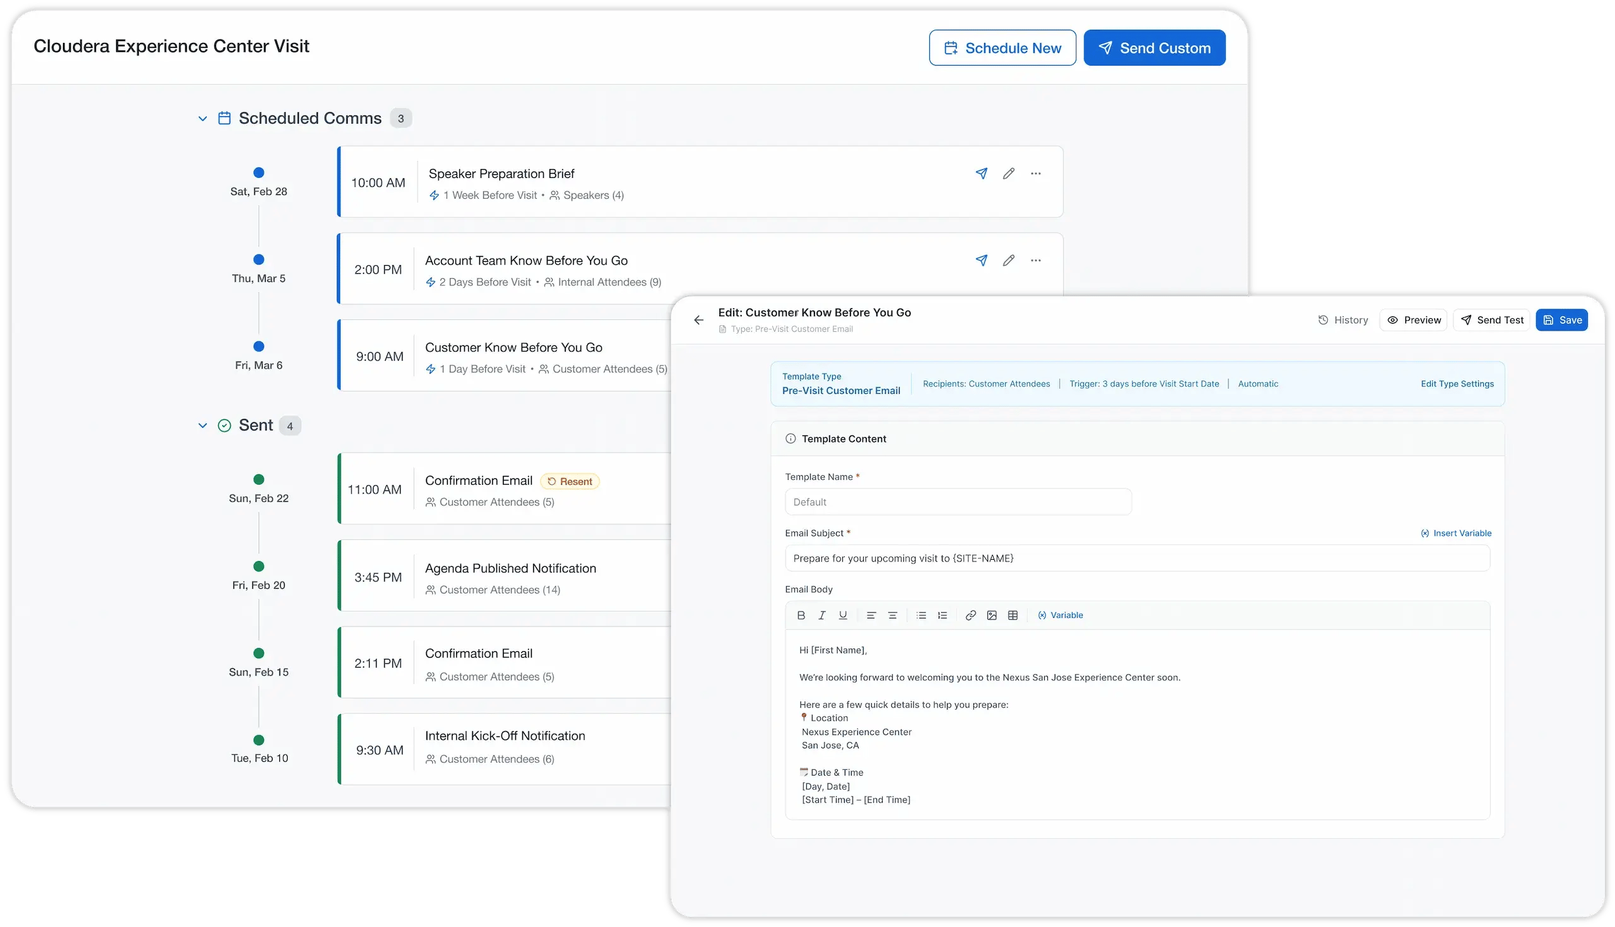Click the '1 Week Before Visit' trigger text
This screenshot has height=927, width=1615.
[490, 196]
